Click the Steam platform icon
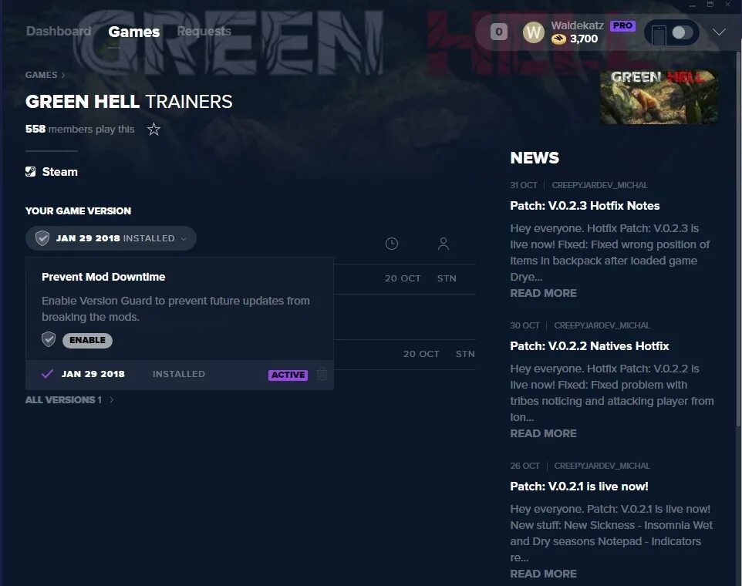Image resolution: width=742 pixels, height=586 pixels. pyautogui.click(x=31, y=172)
